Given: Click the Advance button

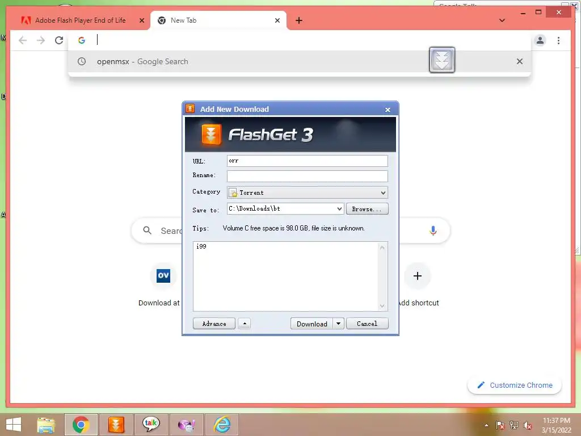Looking at the screenshot, I should [x=214, y=324].
